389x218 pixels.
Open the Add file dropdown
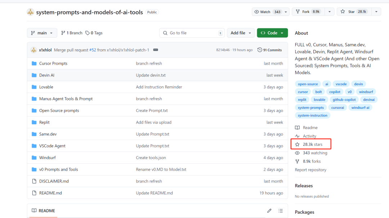pyautogui.click(x=241, y=33)
